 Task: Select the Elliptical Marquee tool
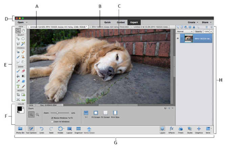coord(23,39)
